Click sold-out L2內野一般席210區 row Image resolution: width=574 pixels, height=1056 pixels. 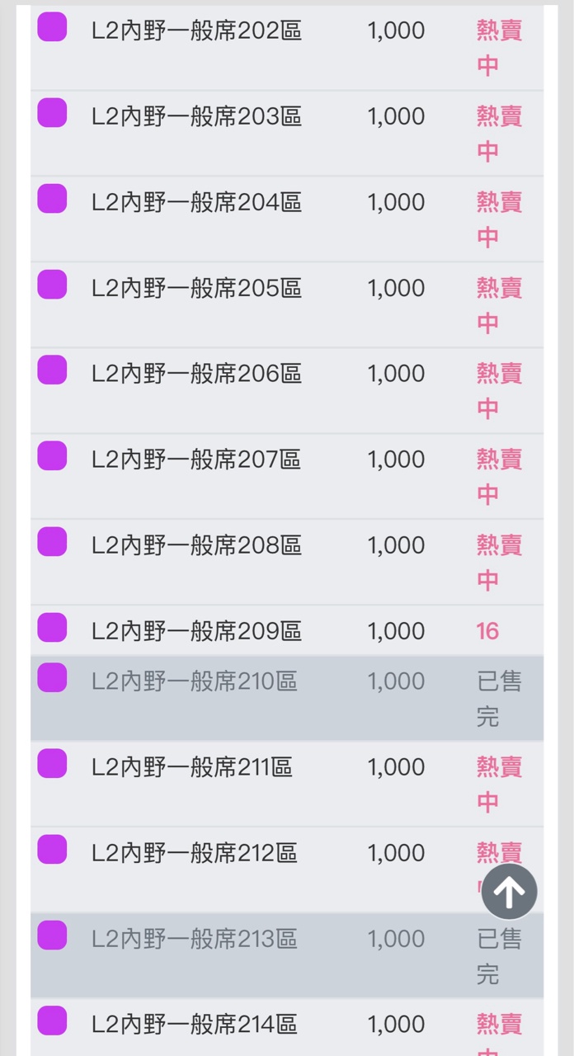click(x=195, y=682)
